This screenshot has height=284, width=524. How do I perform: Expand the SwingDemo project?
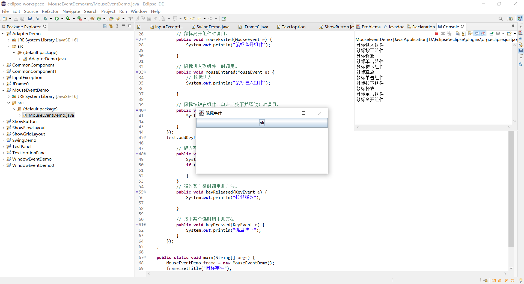coord(3,140)
